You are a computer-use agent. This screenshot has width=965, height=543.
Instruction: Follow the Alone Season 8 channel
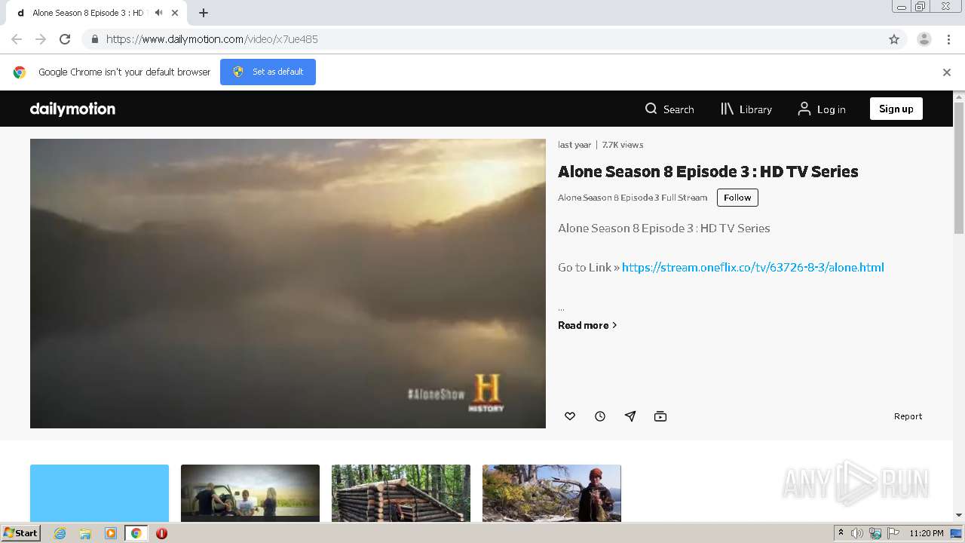(737, 198)
